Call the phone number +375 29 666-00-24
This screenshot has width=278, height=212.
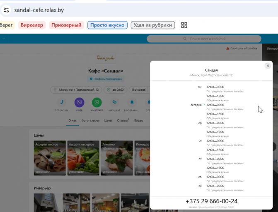(x=212, y=201)
